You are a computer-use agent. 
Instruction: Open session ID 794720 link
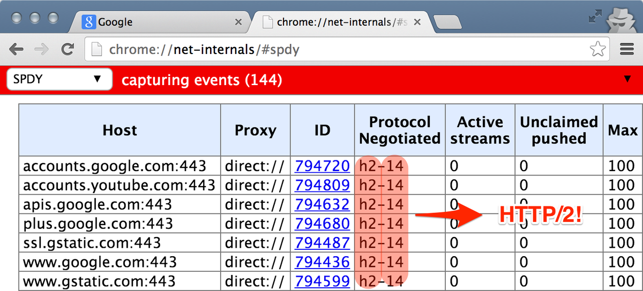click(x=322, y=166)
